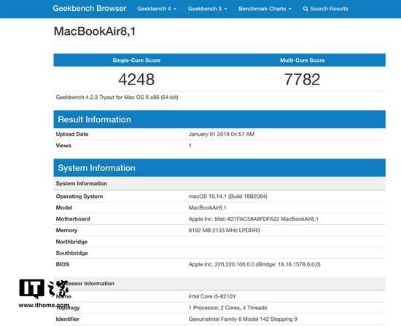Select MacBookAir8,1 model value in table
This screenshot has width=401, height=326.
(x=207, y=207)
